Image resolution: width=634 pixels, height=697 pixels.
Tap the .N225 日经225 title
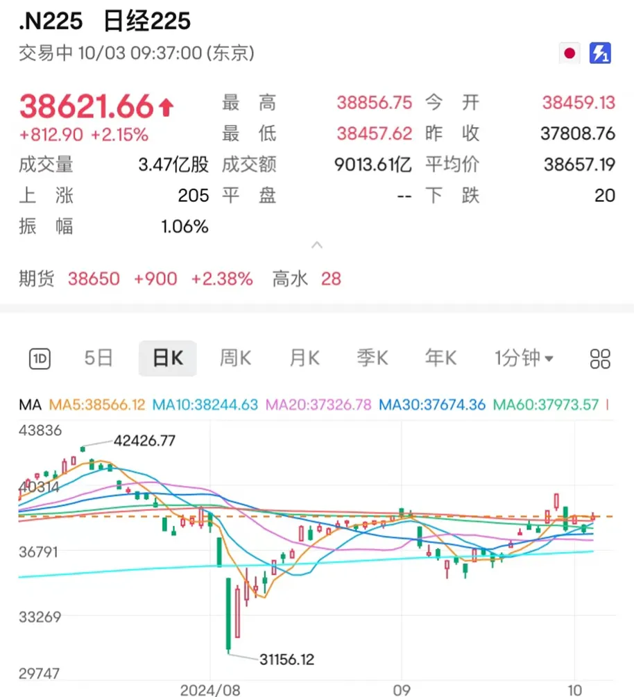coord(105,21)
